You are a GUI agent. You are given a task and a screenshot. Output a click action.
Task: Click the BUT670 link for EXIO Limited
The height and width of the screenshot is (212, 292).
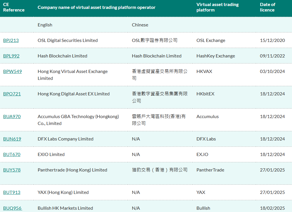(12, 154)
